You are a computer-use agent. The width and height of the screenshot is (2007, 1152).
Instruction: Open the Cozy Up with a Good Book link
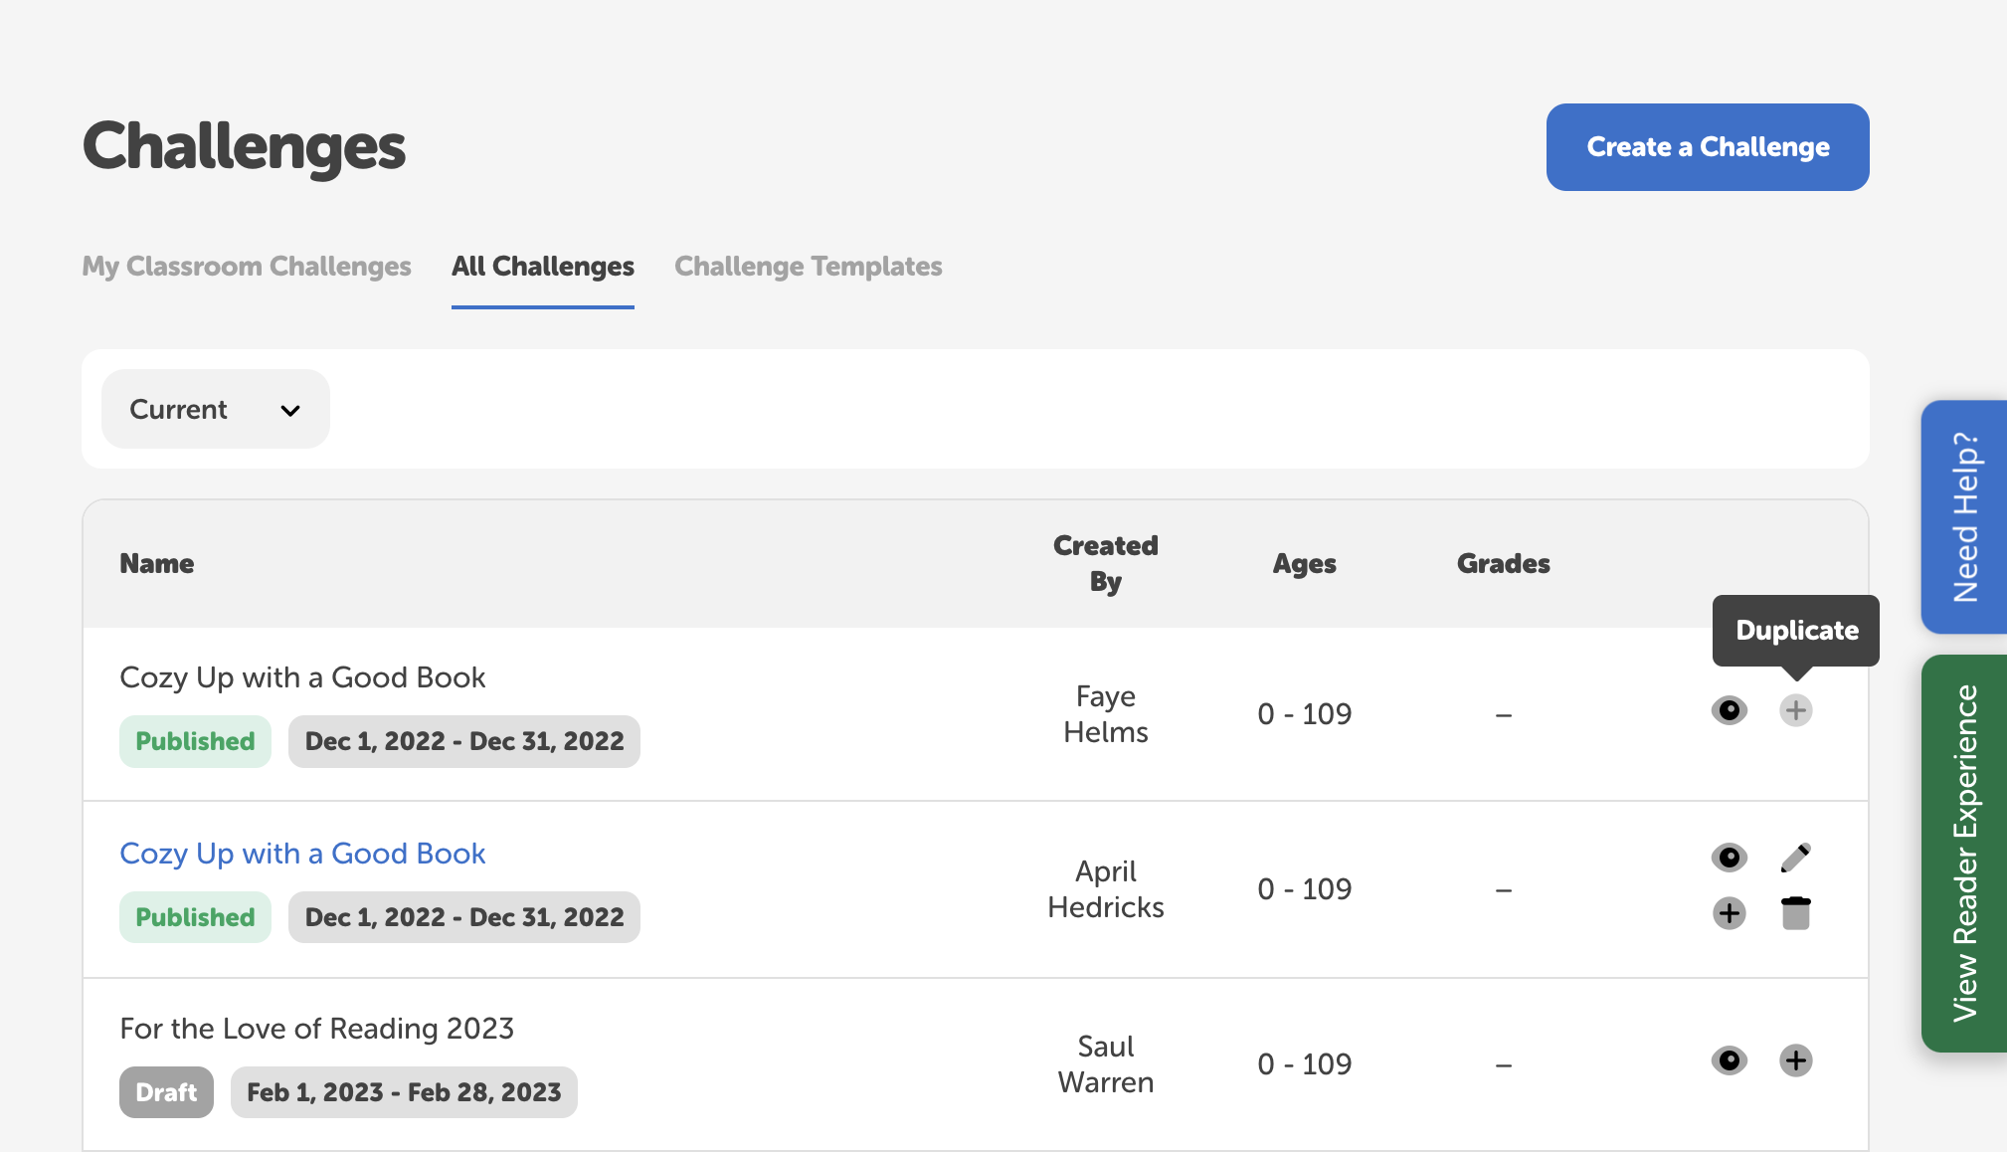[x=302, y=854]
